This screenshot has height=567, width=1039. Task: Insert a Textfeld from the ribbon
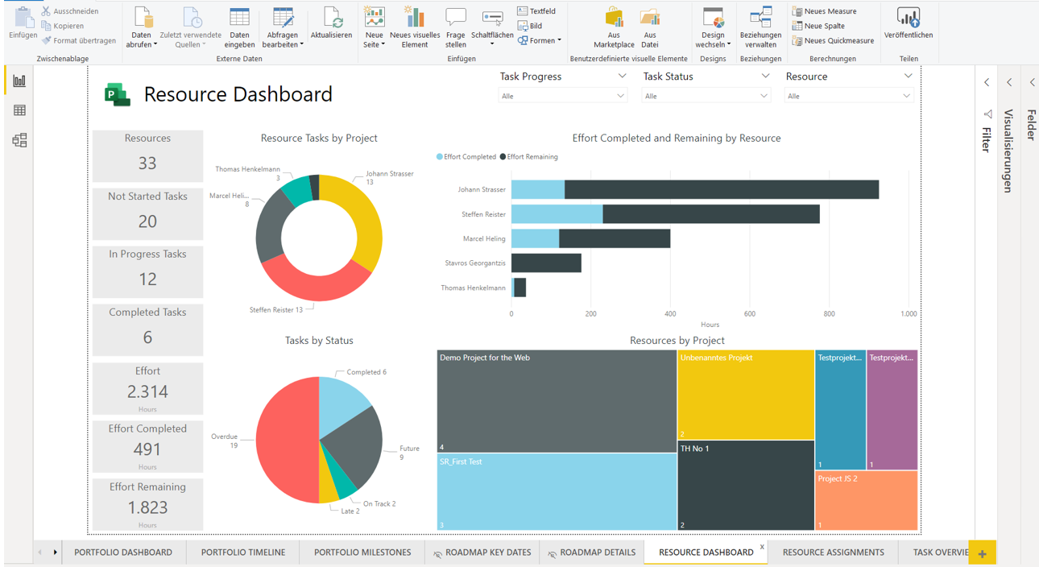536,11
